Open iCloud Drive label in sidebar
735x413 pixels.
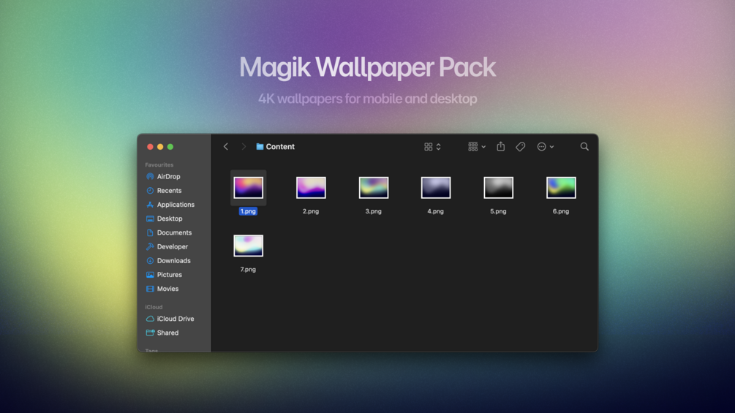(176, 319)
